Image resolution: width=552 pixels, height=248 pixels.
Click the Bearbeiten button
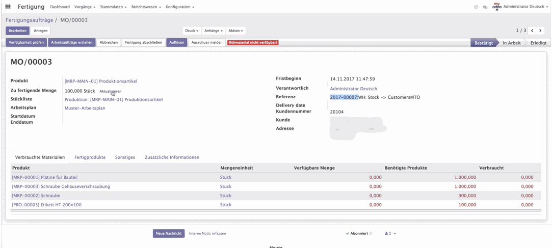tap(18, 31)
